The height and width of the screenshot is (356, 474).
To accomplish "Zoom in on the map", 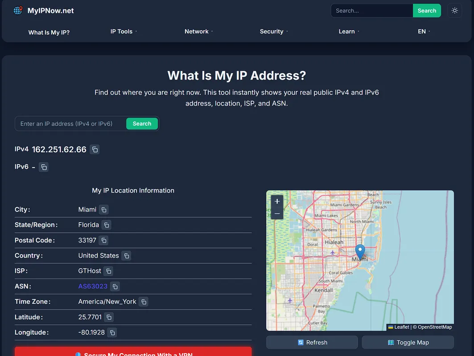I will click(x=277, y=201).
